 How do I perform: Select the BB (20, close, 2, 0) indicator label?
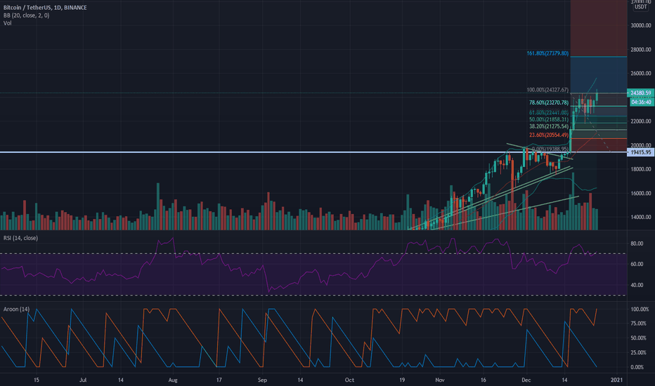(x=26, y=15)
